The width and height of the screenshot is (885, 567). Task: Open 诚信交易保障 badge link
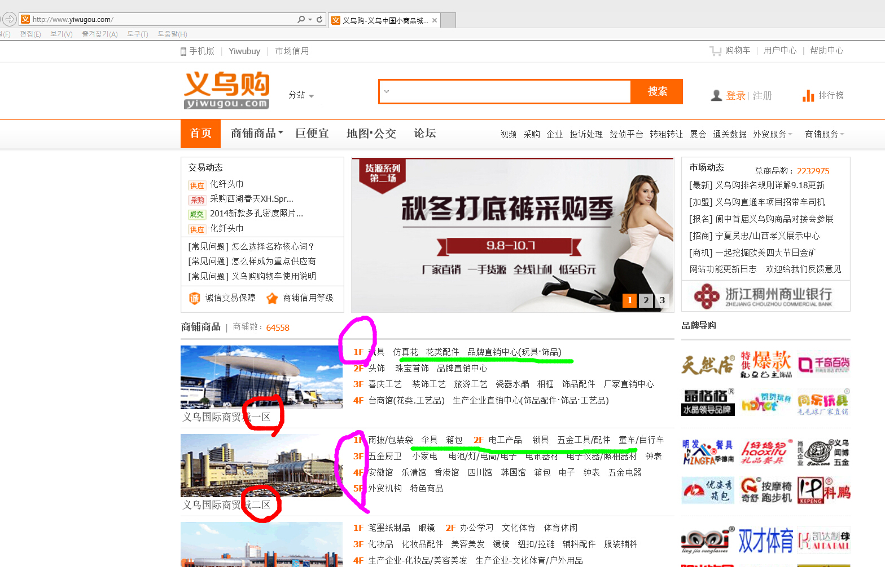pos(222,298)
